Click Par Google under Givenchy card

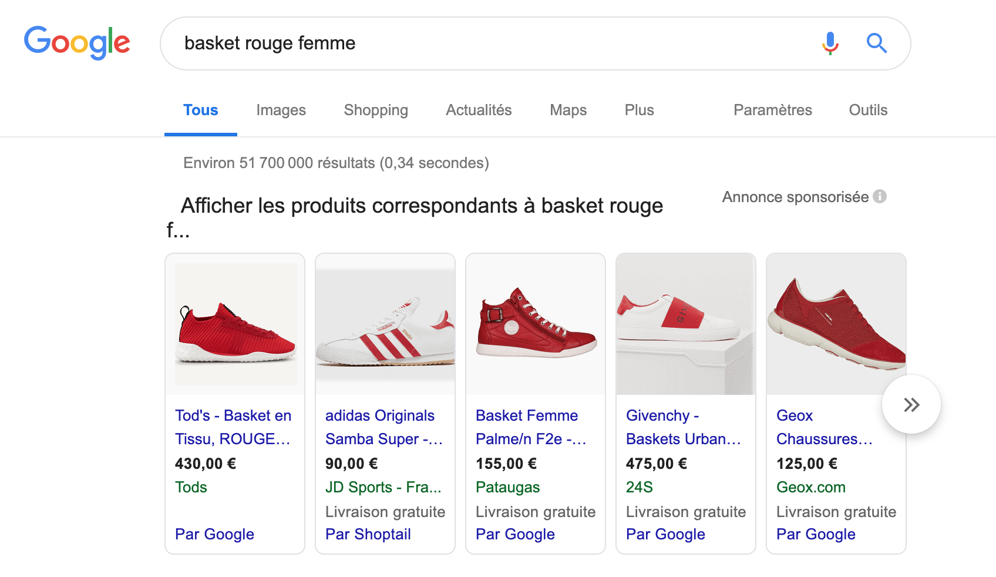[x=665, y=534]
